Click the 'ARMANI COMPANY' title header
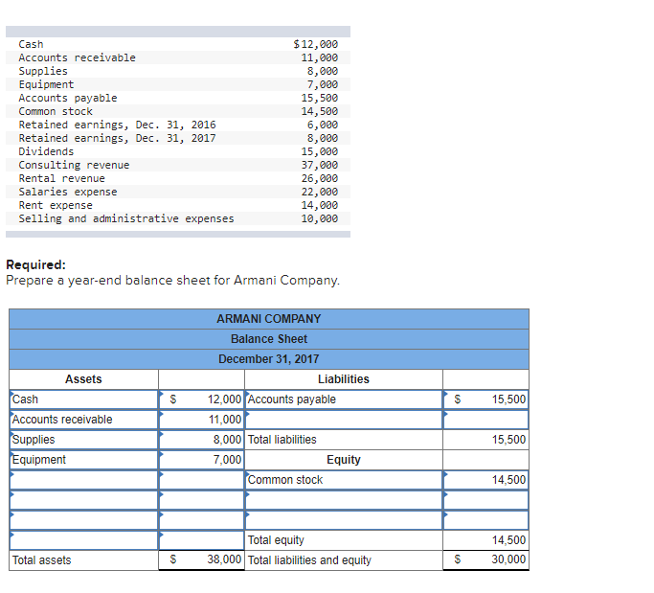 pyautogui.click(x=269, y=319)
